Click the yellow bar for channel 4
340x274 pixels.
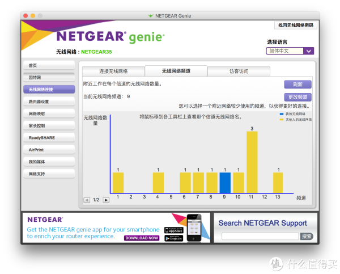(x=158, y=183)
